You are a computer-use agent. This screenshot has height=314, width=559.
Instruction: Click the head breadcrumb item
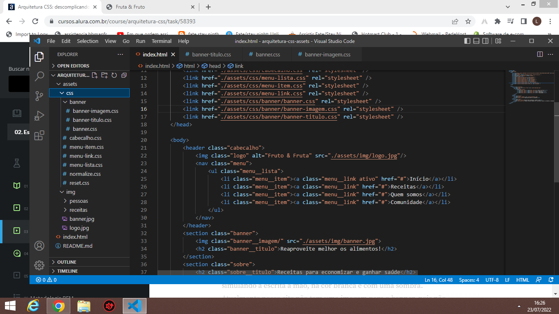tap(211, 66)
